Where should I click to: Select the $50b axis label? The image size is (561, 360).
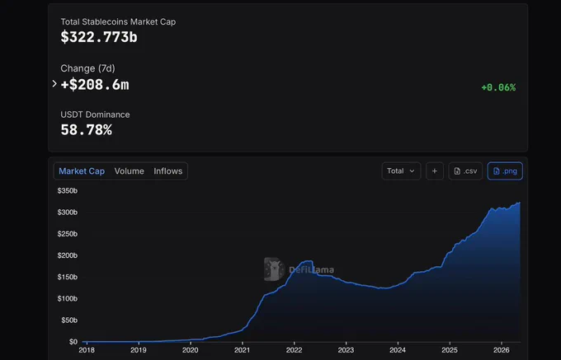pos(69,320)
